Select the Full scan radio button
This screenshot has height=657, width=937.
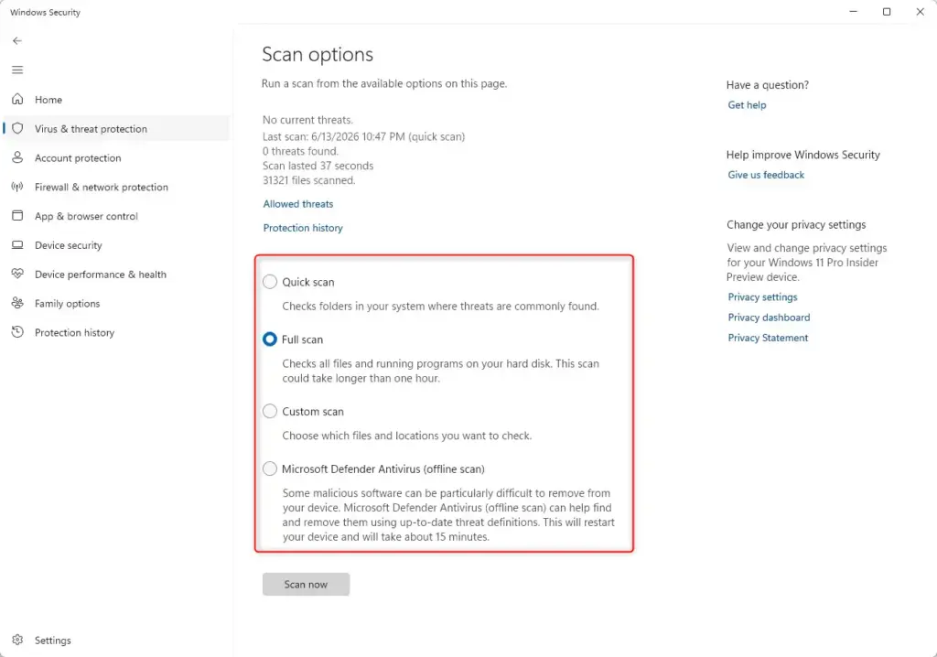point(270,339)
